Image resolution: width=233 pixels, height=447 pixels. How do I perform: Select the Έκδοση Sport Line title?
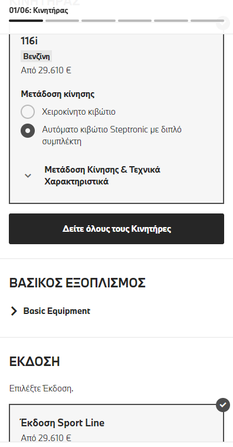click(x=62, y=423)
